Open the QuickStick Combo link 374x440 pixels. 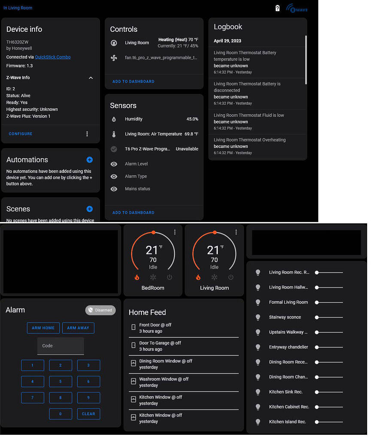(52, 57)
